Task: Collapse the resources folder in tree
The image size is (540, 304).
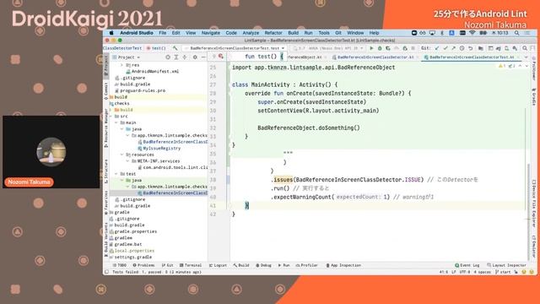Action: [x=121, y=155]
